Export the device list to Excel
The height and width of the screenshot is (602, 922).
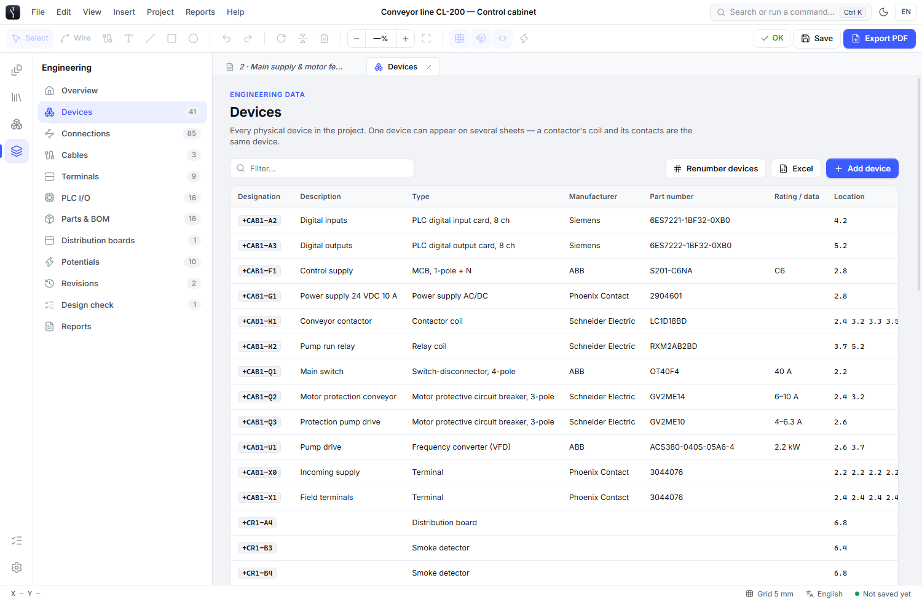796,168
